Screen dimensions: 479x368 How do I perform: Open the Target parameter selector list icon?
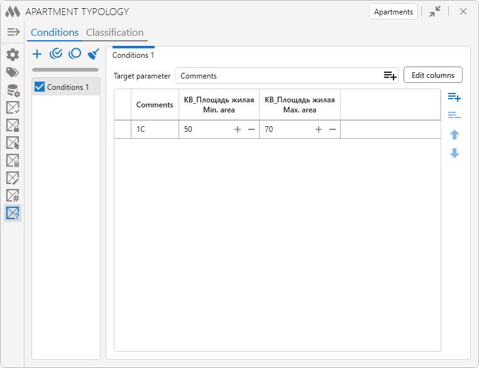[x=390, y=75]
